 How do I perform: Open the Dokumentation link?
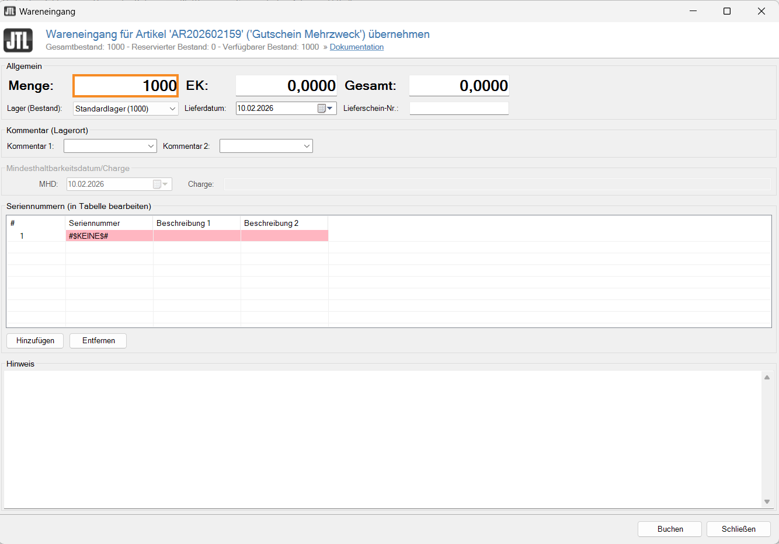point(356,47)
